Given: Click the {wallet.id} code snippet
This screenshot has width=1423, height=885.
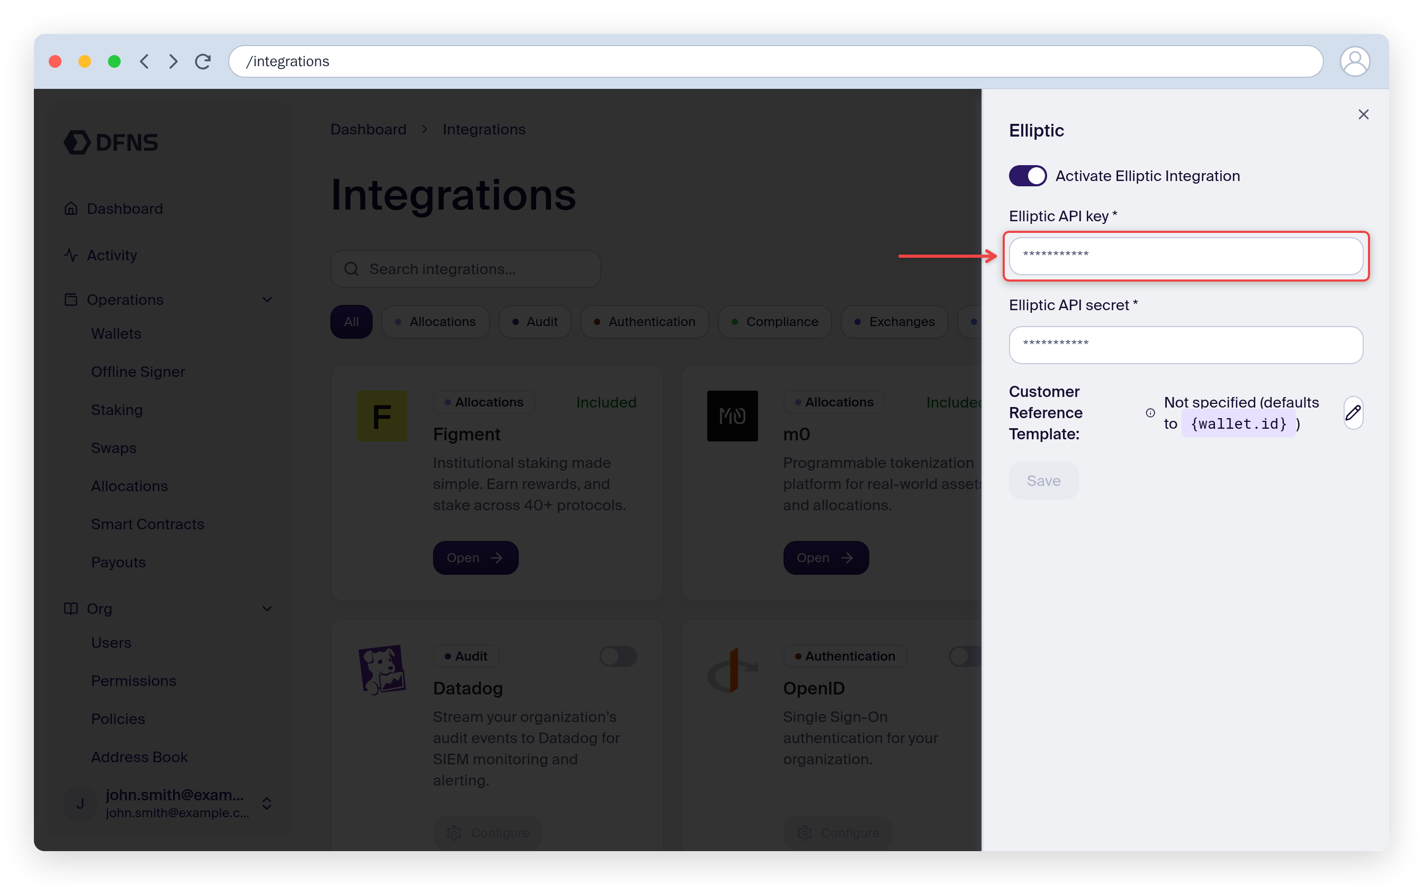Looking at the screenshot, I should point(1238,424).
